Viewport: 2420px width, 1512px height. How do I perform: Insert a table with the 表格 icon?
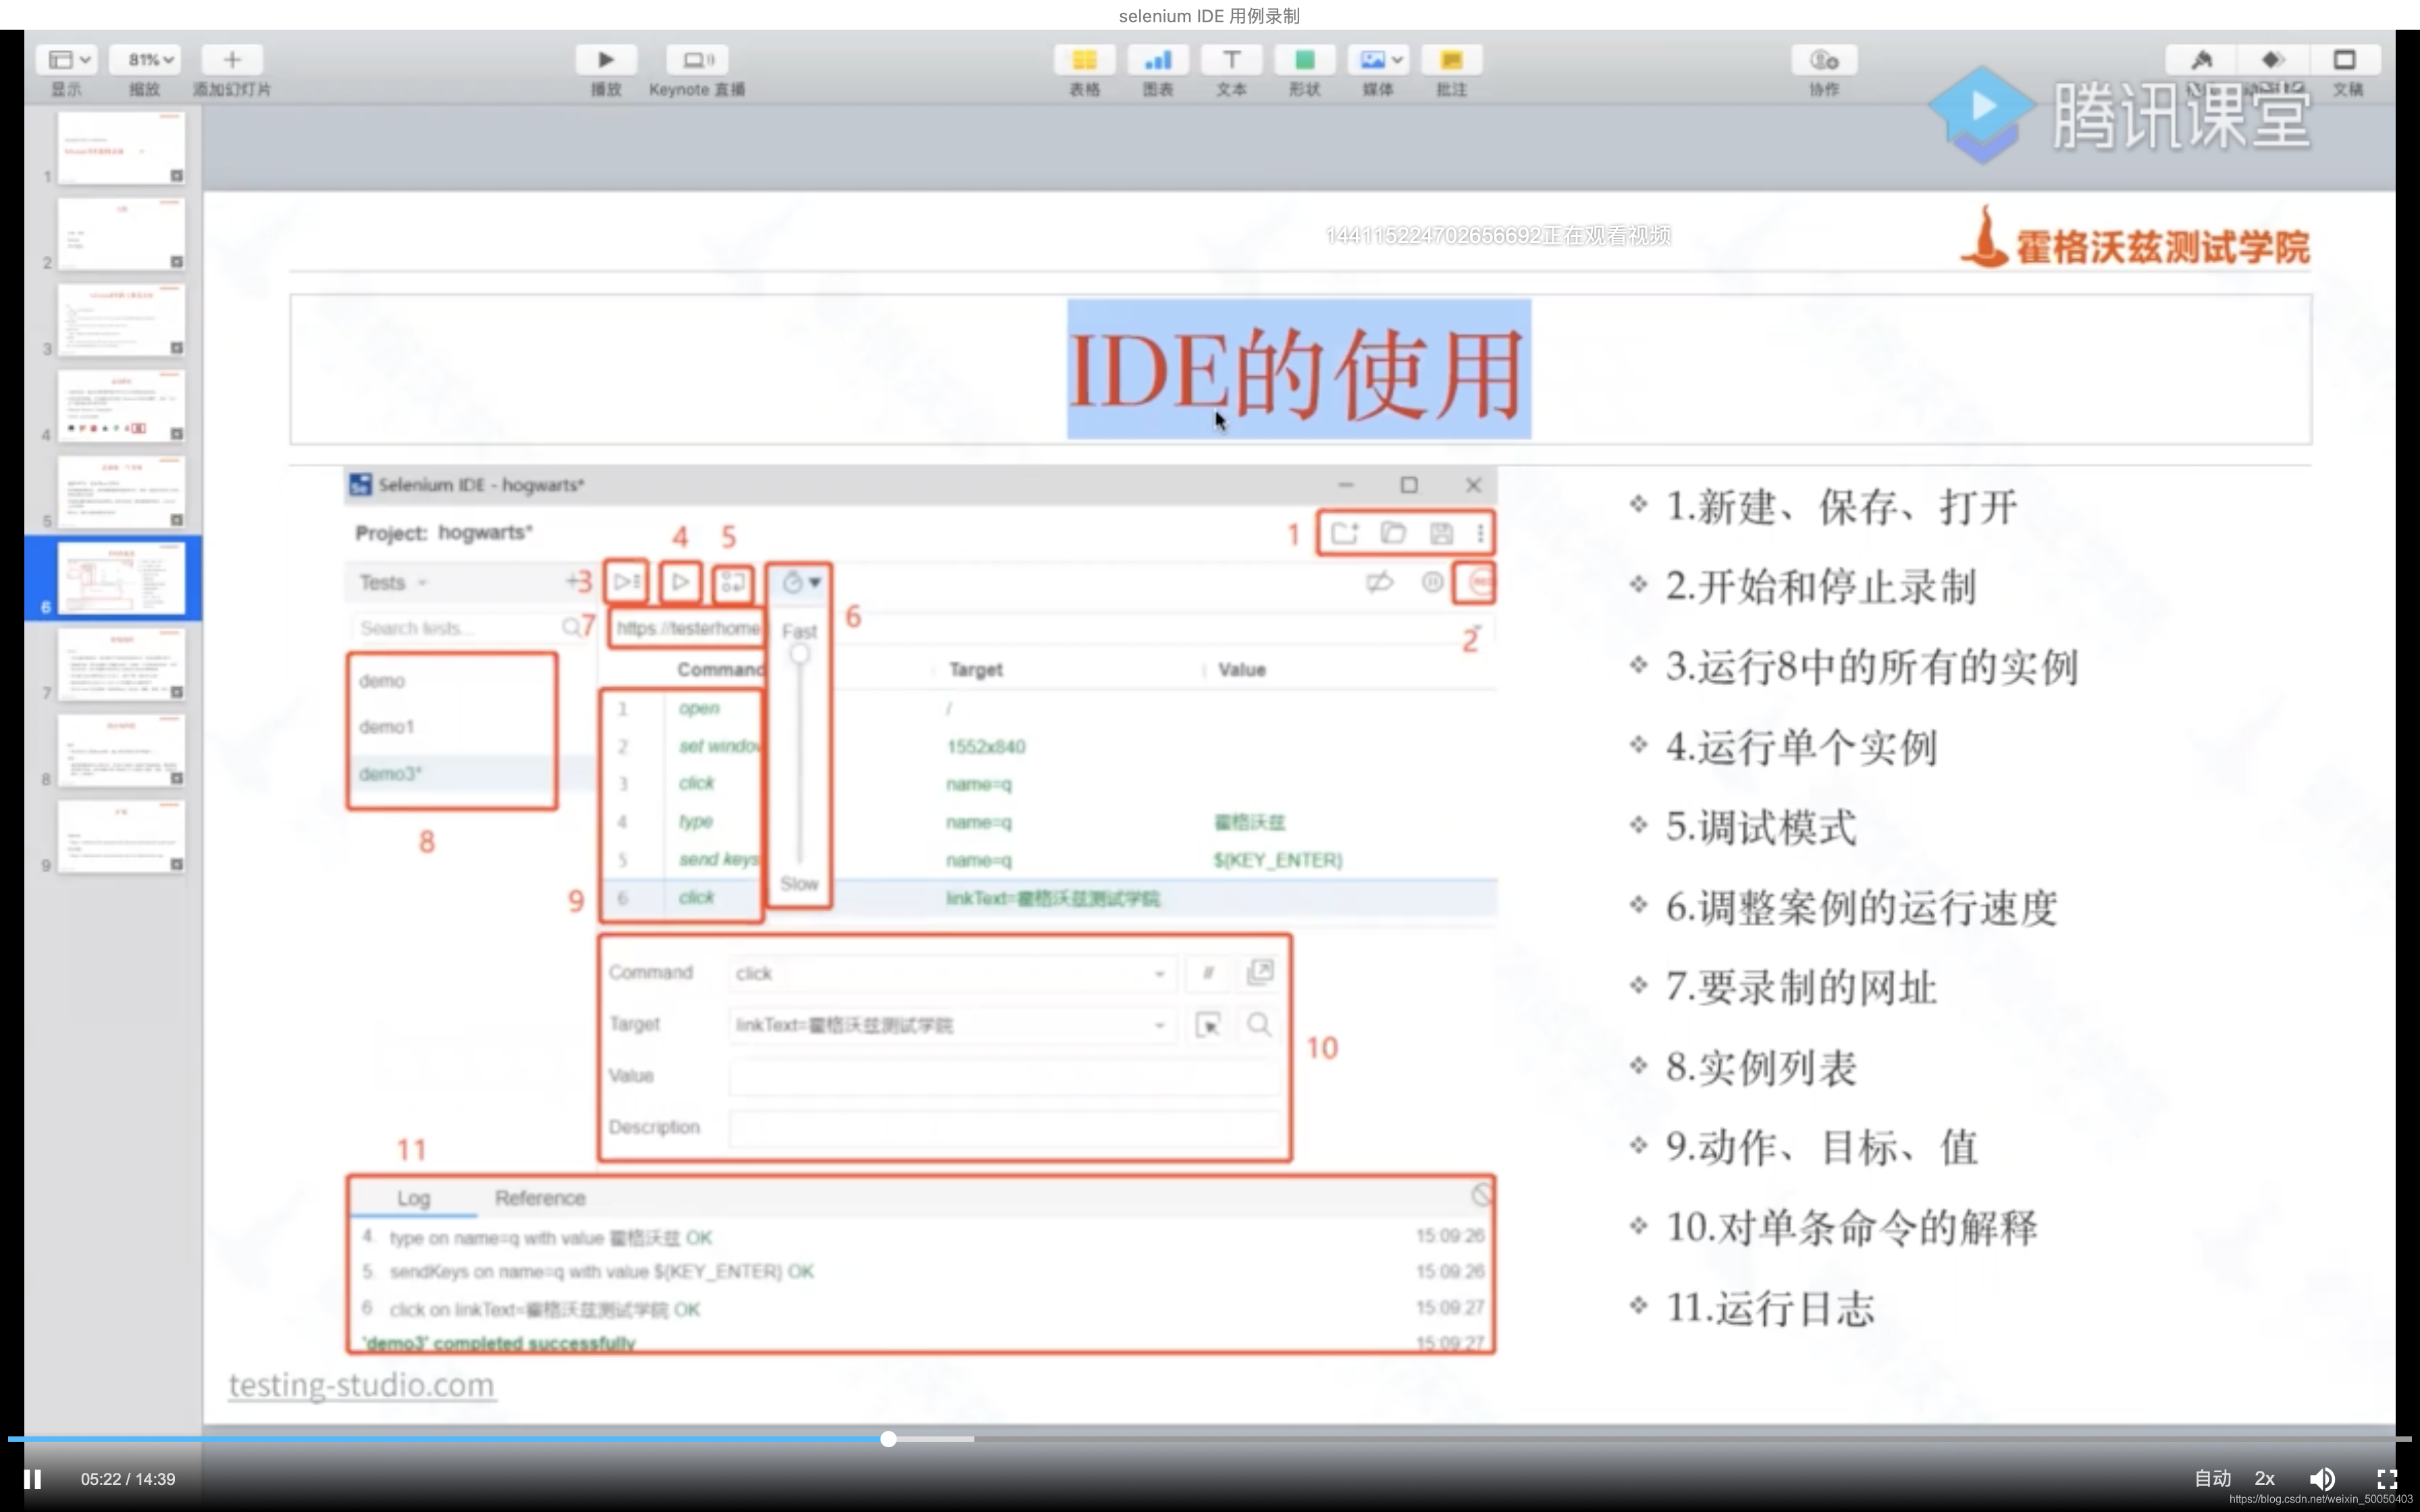click(1085, 60)
